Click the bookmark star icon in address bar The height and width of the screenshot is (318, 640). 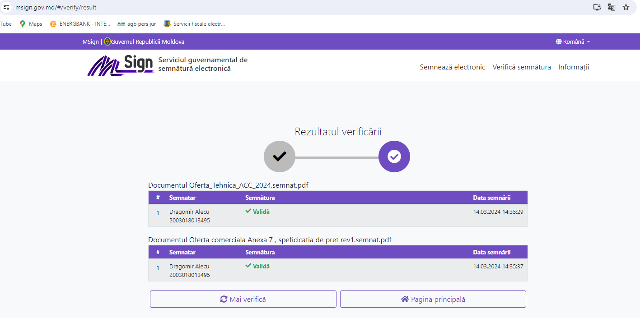pos(626,7)
